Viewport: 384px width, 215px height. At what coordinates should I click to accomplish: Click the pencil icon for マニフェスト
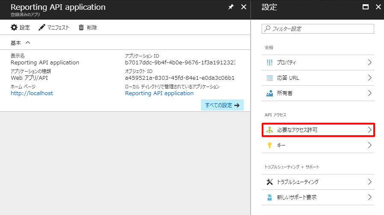click(x=42, y=27)
